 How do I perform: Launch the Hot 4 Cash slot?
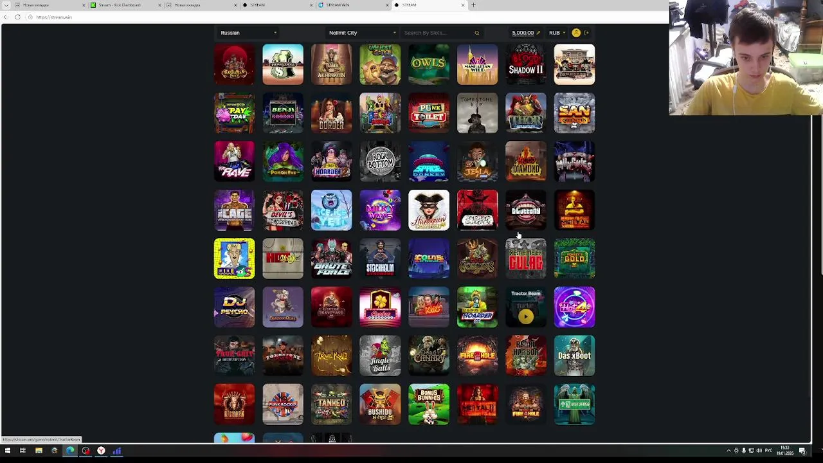(574, 307)
